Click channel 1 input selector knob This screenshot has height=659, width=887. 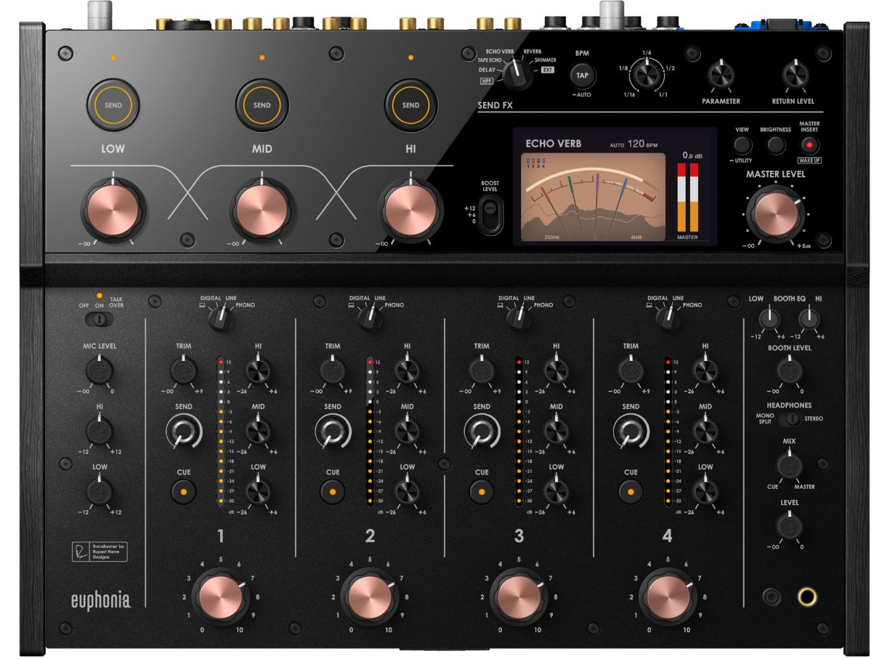tap(221, 318)
